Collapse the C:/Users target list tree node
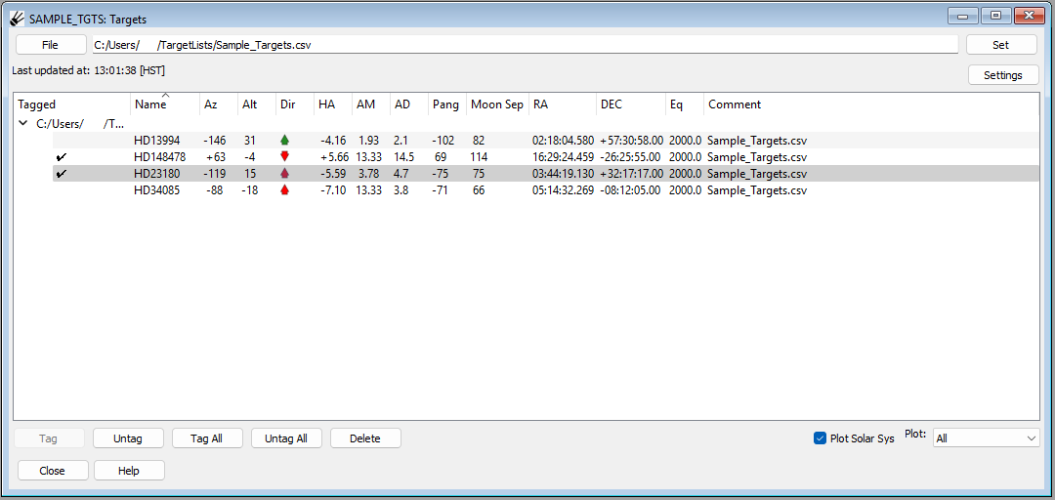1055x500 pixels. pos(23,124)
